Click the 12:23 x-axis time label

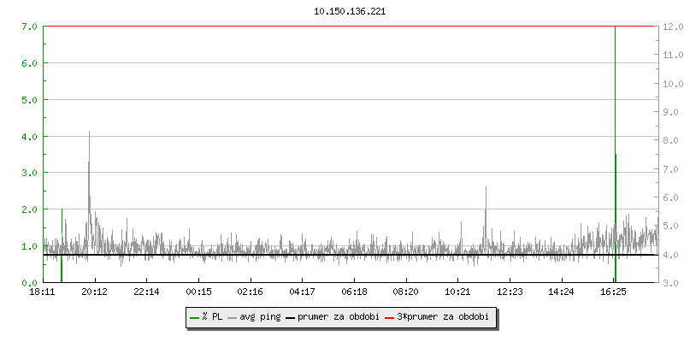pyautogui.click(x=510, y=292)
